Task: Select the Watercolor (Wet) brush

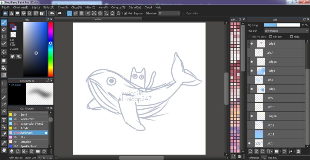Action: (x=31, y=123)
